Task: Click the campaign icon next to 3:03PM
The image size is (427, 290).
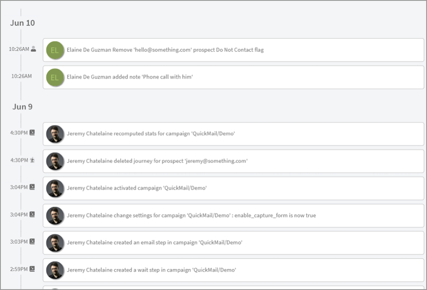Action: coord(32,242)
